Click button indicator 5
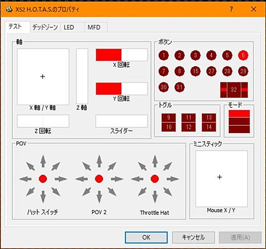 click(227, 55)
